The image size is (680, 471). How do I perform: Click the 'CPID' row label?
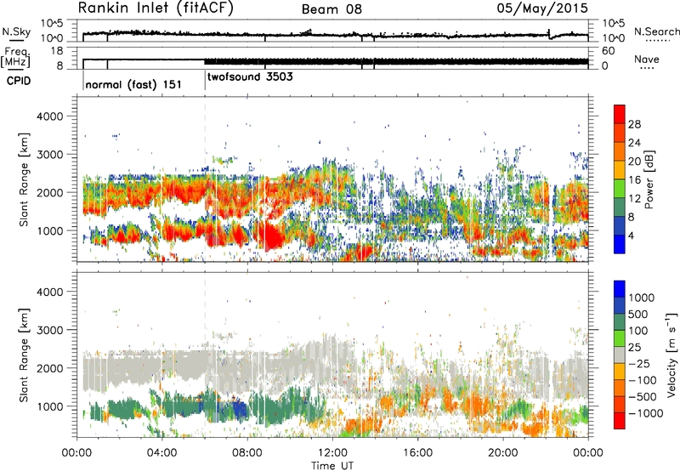click(19, 81)
